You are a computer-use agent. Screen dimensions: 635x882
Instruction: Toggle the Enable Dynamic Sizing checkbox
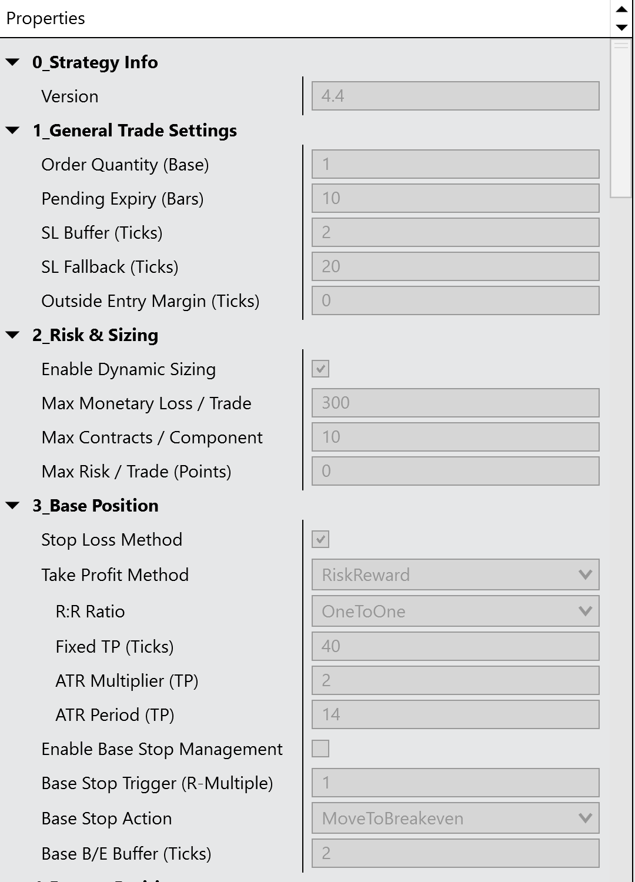pyautogui.click(x=320, y=369)
